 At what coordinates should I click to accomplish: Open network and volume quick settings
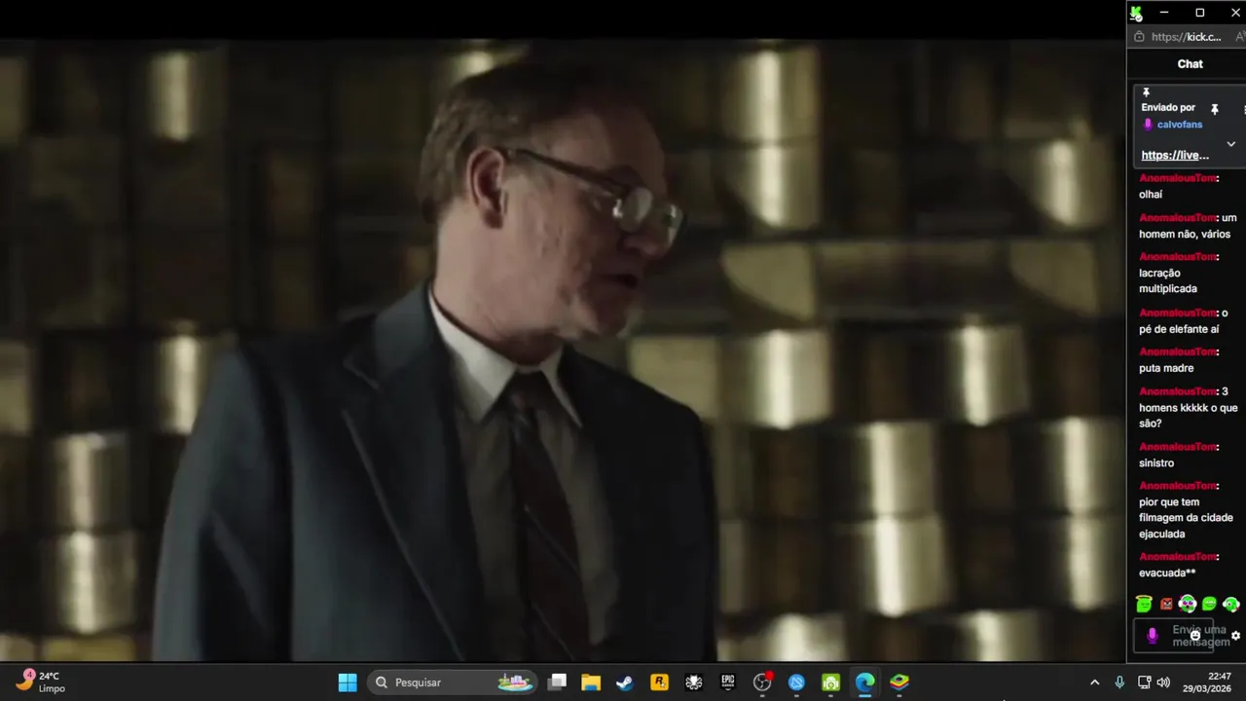click(x=1155, y=683)
